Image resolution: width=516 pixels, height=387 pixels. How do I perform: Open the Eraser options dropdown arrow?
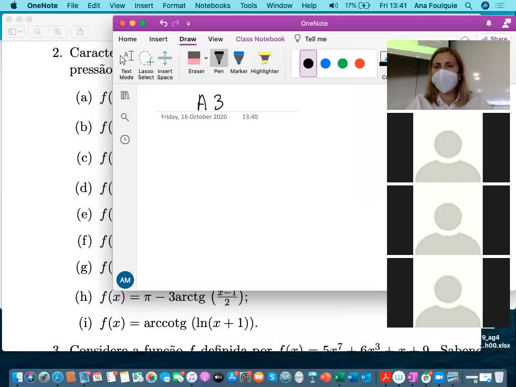206,58
